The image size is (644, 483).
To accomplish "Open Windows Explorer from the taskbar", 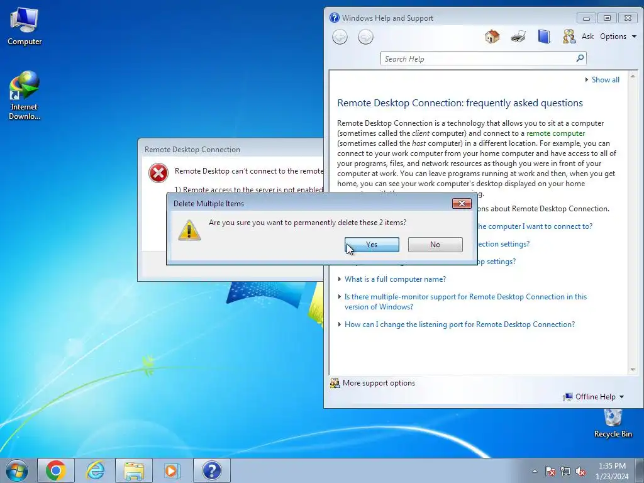I will coord(134,470).
